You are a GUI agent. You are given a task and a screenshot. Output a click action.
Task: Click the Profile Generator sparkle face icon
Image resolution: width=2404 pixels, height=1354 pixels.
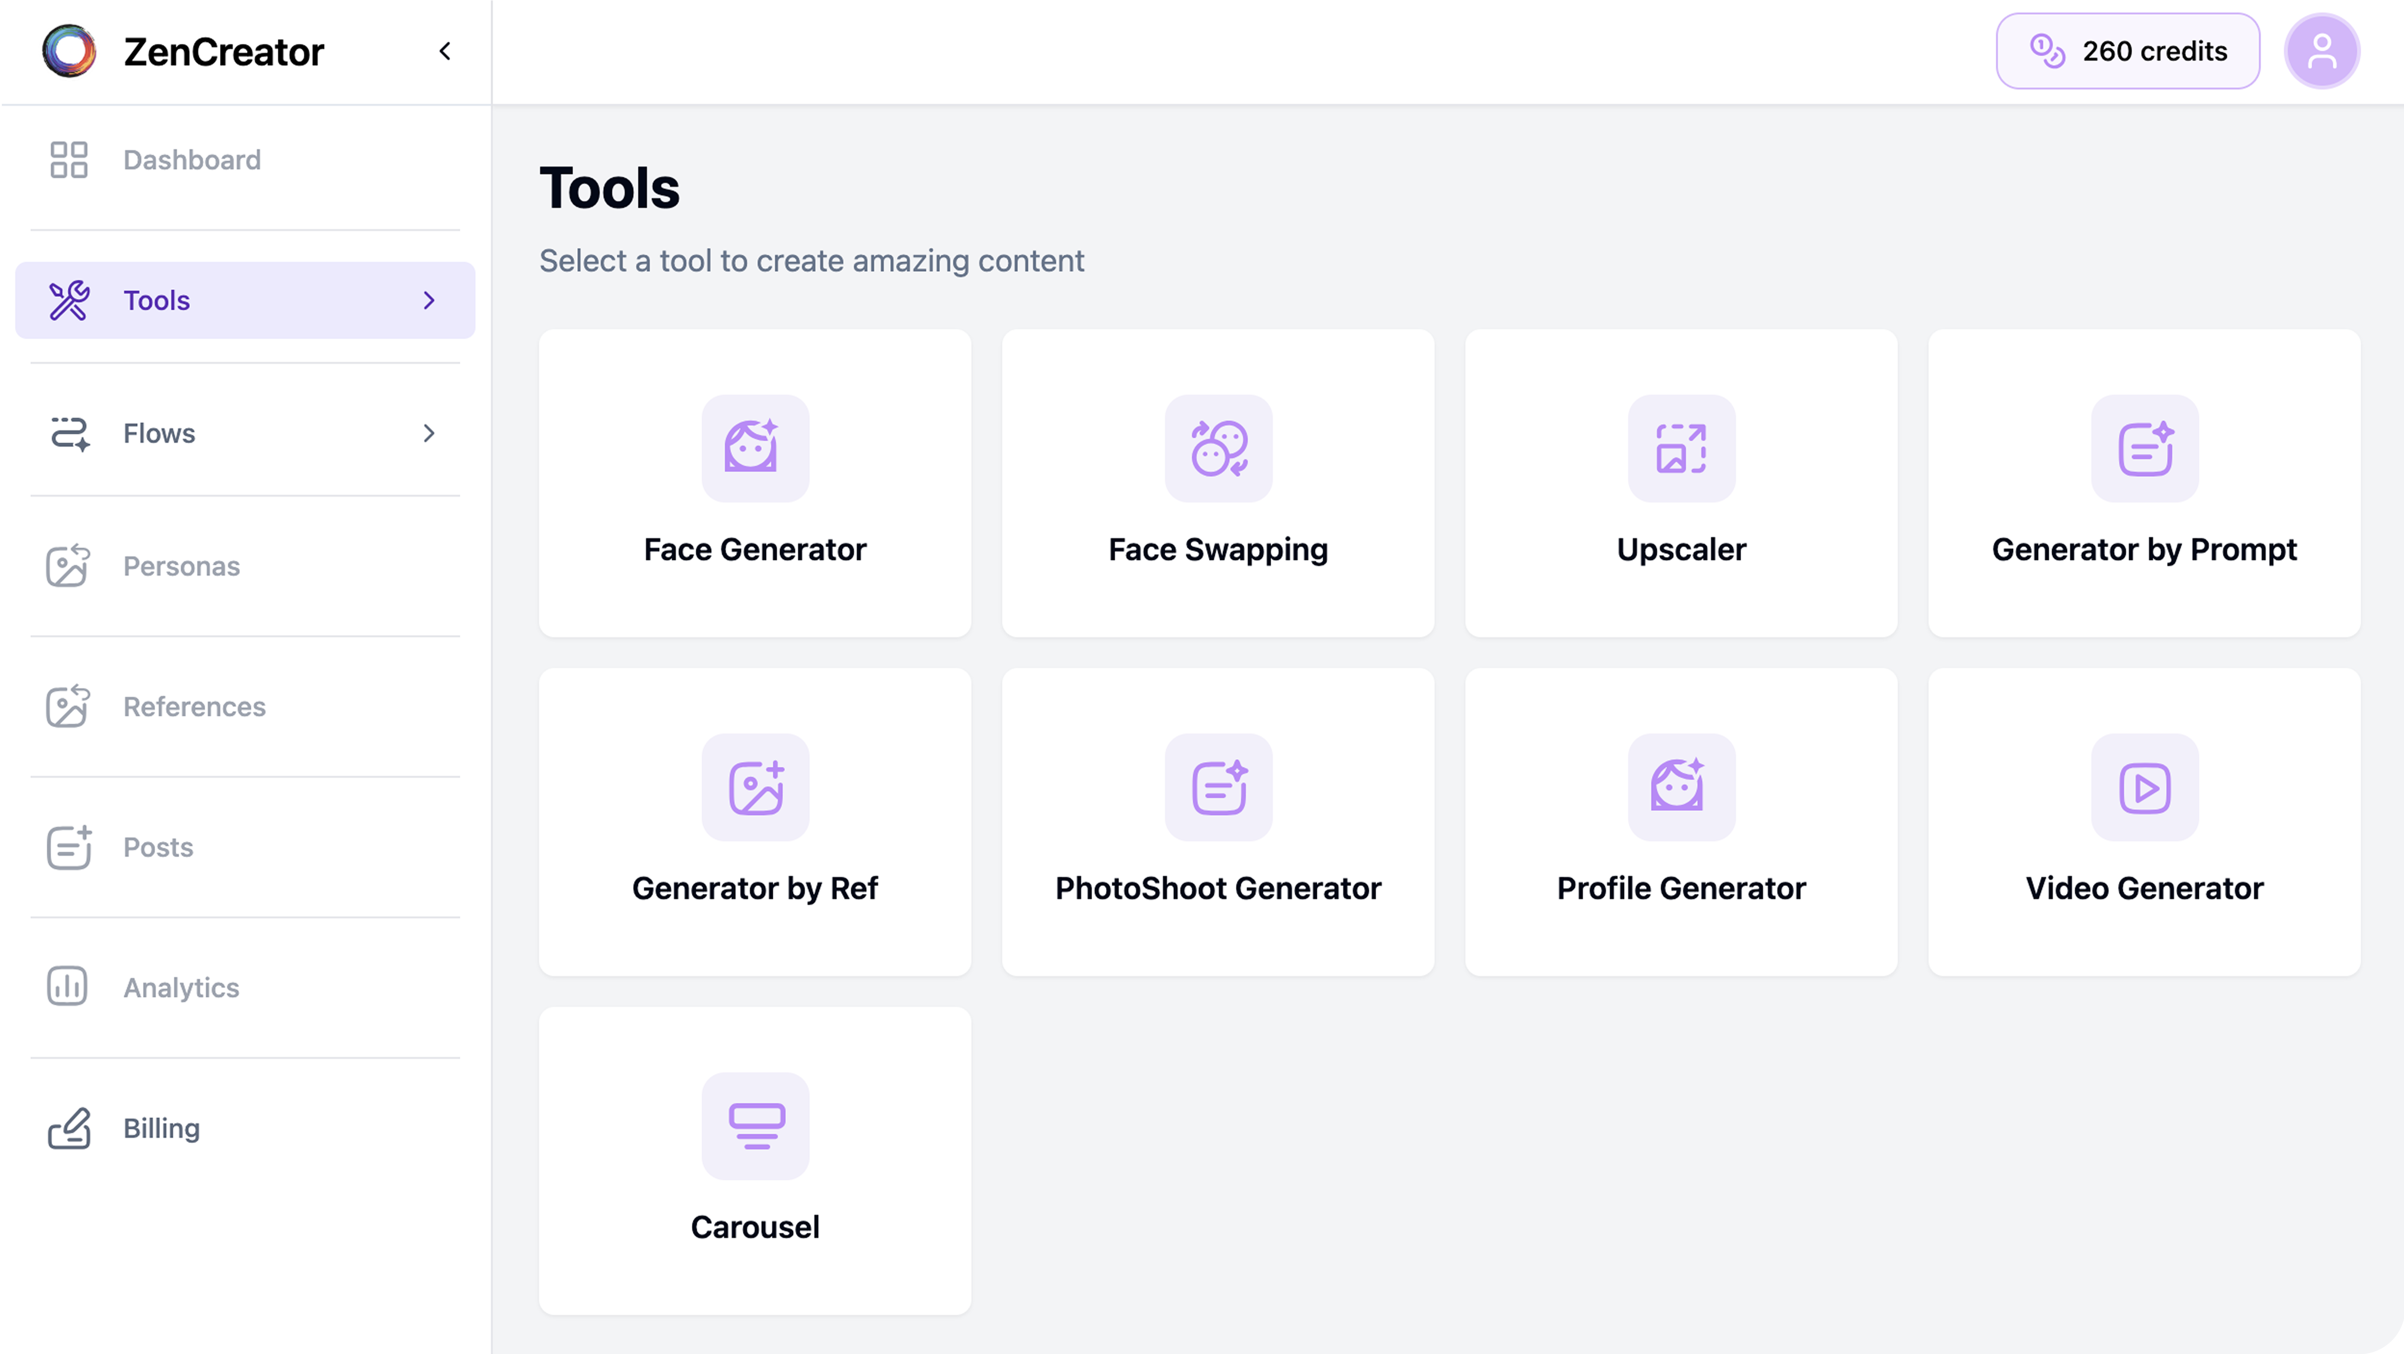click(x=1681, y=787)
